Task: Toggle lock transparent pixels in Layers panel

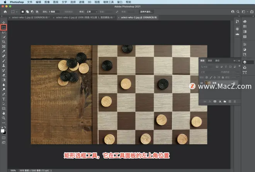Action: 207,77
